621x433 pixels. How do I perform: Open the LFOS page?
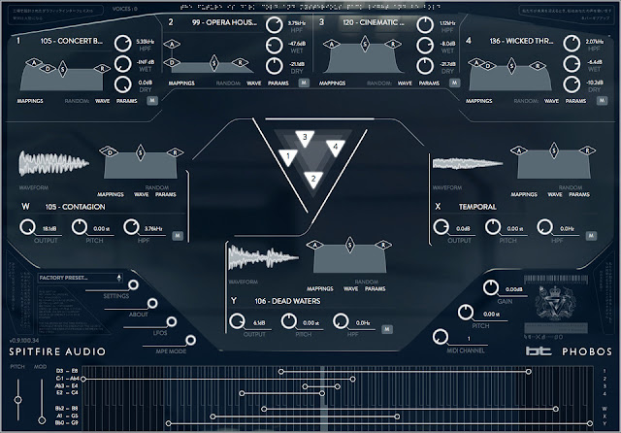point(171,321)
